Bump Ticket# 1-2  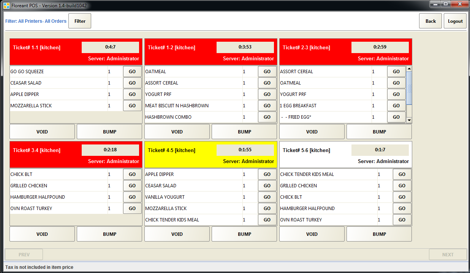[244, 132]
